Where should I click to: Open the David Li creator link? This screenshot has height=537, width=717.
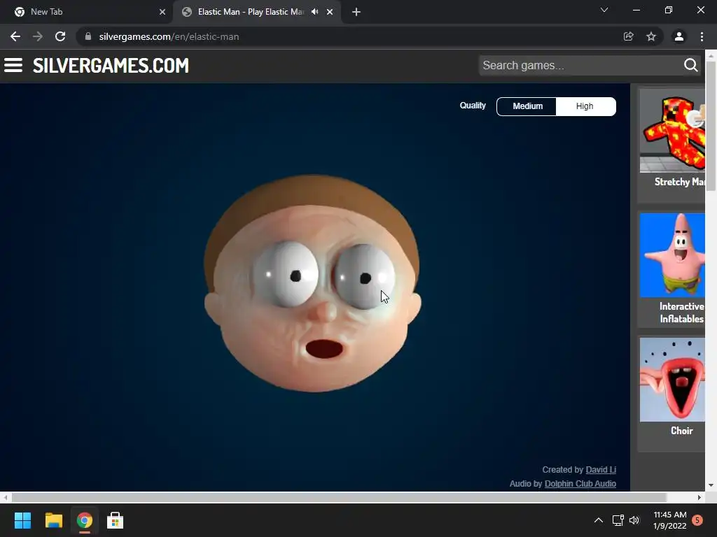pyautogui.click(x=601, y=470)
